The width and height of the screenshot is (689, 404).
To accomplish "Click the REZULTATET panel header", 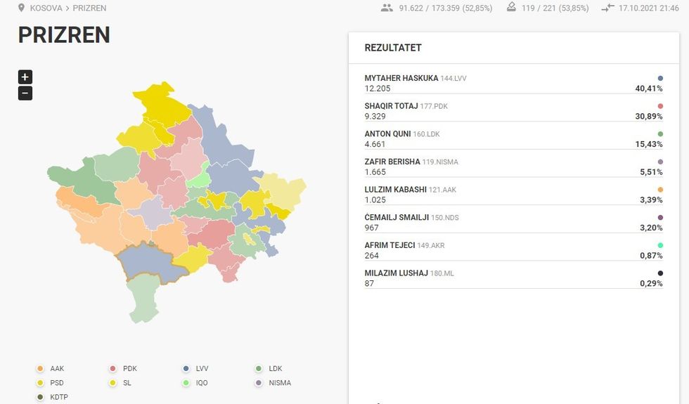I will [x=393, y=48].
